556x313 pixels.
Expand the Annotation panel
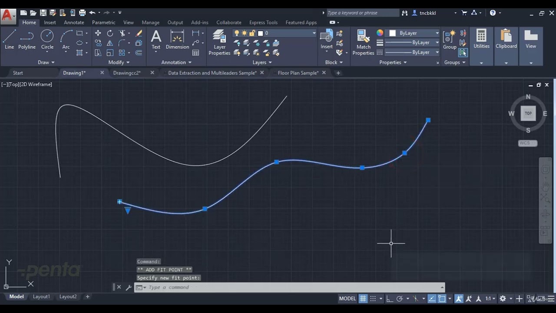tap(176, 62)
